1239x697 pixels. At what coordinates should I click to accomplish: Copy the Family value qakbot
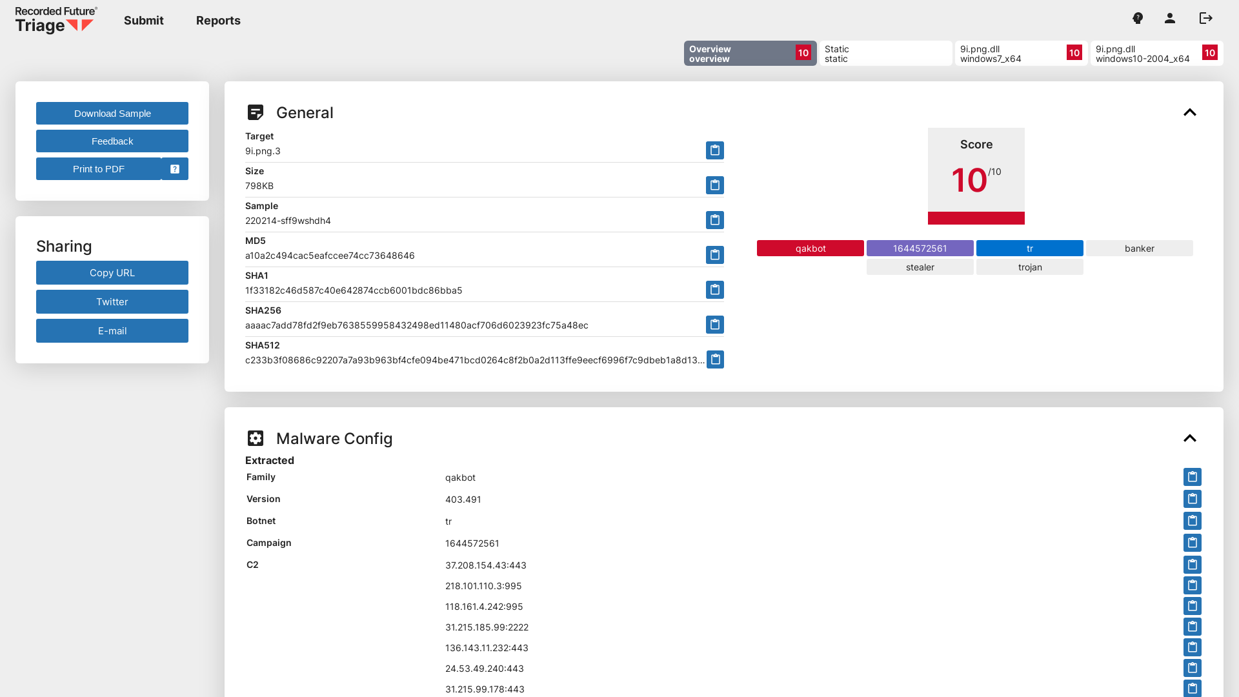coord(1192,477)
